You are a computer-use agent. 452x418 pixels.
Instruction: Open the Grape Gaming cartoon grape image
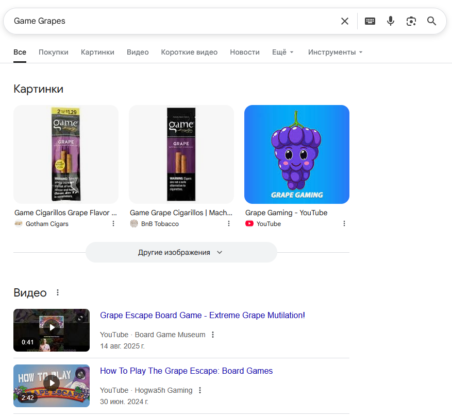297,154
